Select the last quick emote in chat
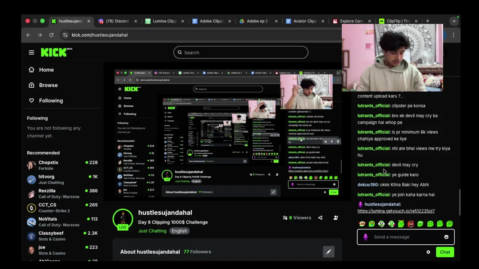Viewport: 479px width, 269px height. point(449,224)
